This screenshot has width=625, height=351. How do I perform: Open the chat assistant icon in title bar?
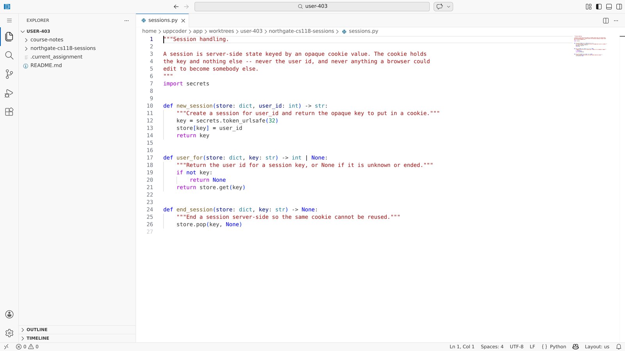(x=440, y=7)
